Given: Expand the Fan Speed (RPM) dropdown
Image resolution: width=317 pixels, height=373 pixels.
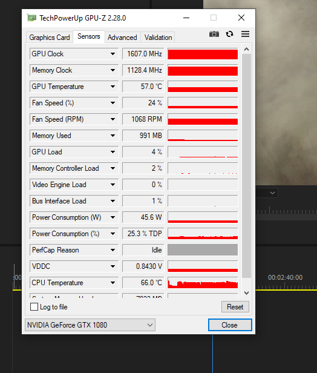Looking at the screenshot, I should (x=113, y=119).
